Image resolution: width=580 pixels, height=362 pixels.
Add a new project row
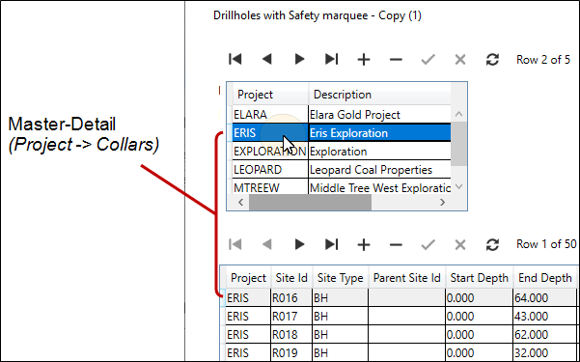click(364, 59)
